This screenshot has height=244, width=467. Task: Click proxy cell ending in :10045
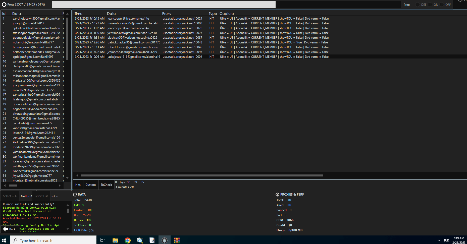[182, 47]
